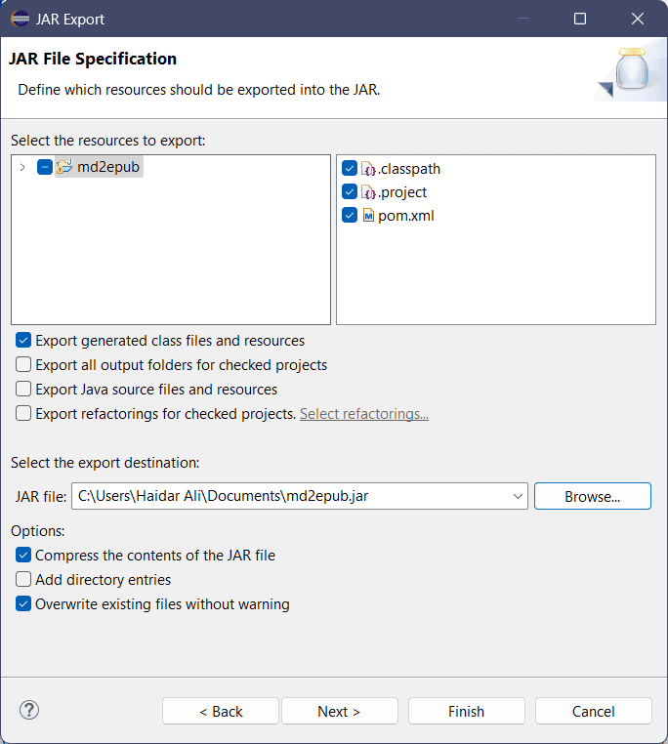Toggle Add directory entries option
Viewport: 668px width, 744px height.
[23, 580]
